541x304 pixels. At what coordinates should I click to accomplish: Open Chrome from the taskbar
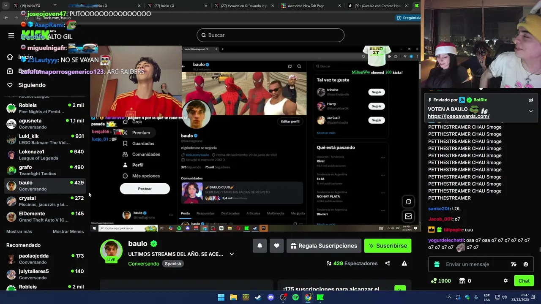(308, 297)
